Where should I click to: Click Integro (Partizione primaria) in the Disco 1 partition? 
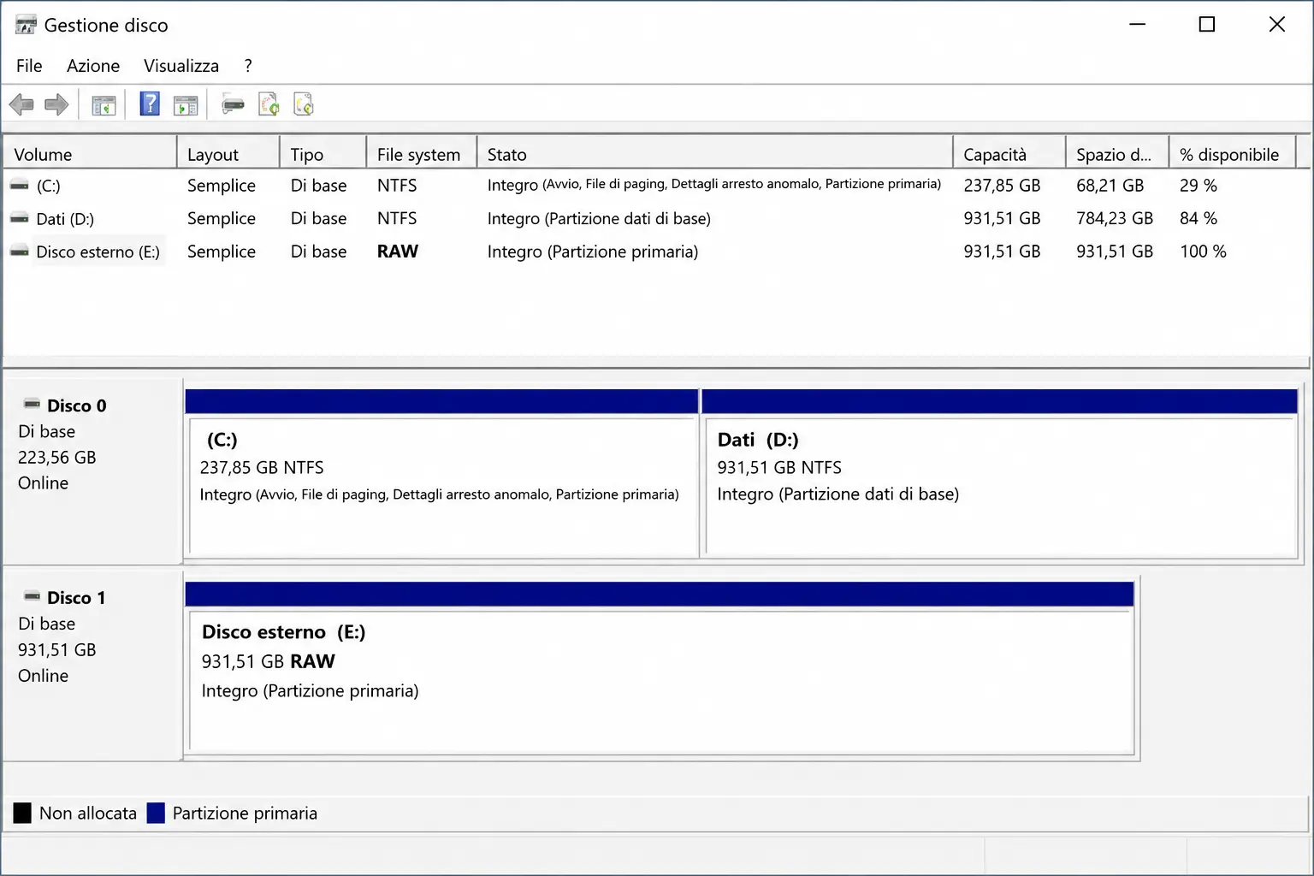point(310,691)
